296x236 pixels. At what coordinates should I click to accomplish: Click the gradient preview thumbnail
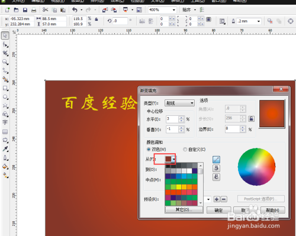click(x=272, y=114)
